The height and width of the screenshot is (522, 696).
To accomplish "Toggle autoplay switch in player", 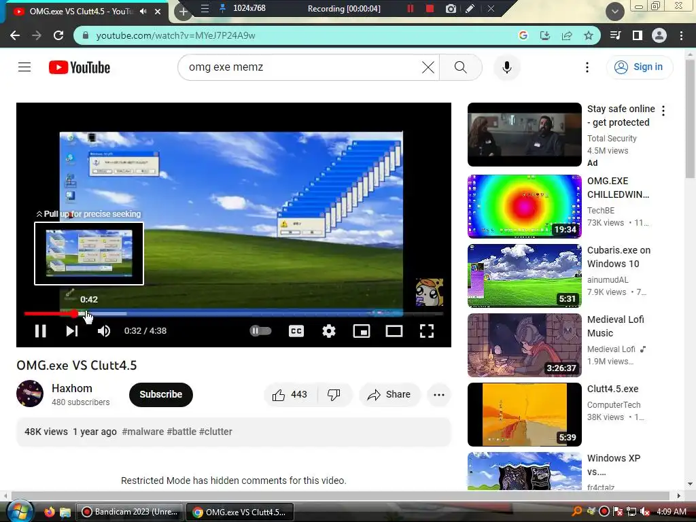I will click(260, 331).
